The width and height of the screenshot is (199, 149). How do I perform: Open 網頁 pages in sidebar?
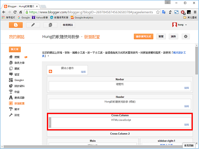click(17, 69)
